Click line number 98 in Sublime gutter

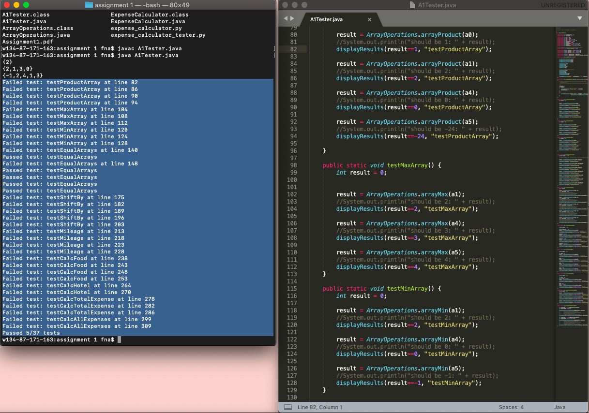coord(293,165)
